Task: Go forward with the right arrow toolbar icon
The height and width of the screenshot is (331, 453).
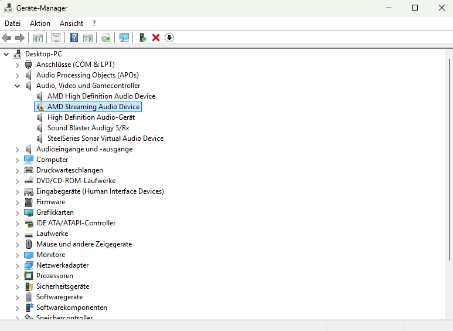Action: pyautogui.click(x=20, y=38)
